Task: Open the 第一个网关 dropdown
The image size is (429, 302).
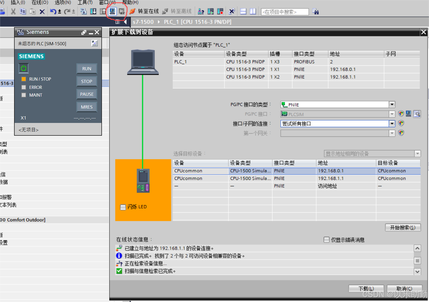Action: tap(392, 133)
